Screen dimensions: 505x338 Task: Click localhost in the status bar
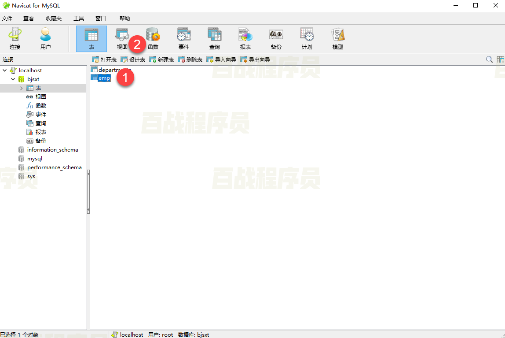tap(132, 335)
